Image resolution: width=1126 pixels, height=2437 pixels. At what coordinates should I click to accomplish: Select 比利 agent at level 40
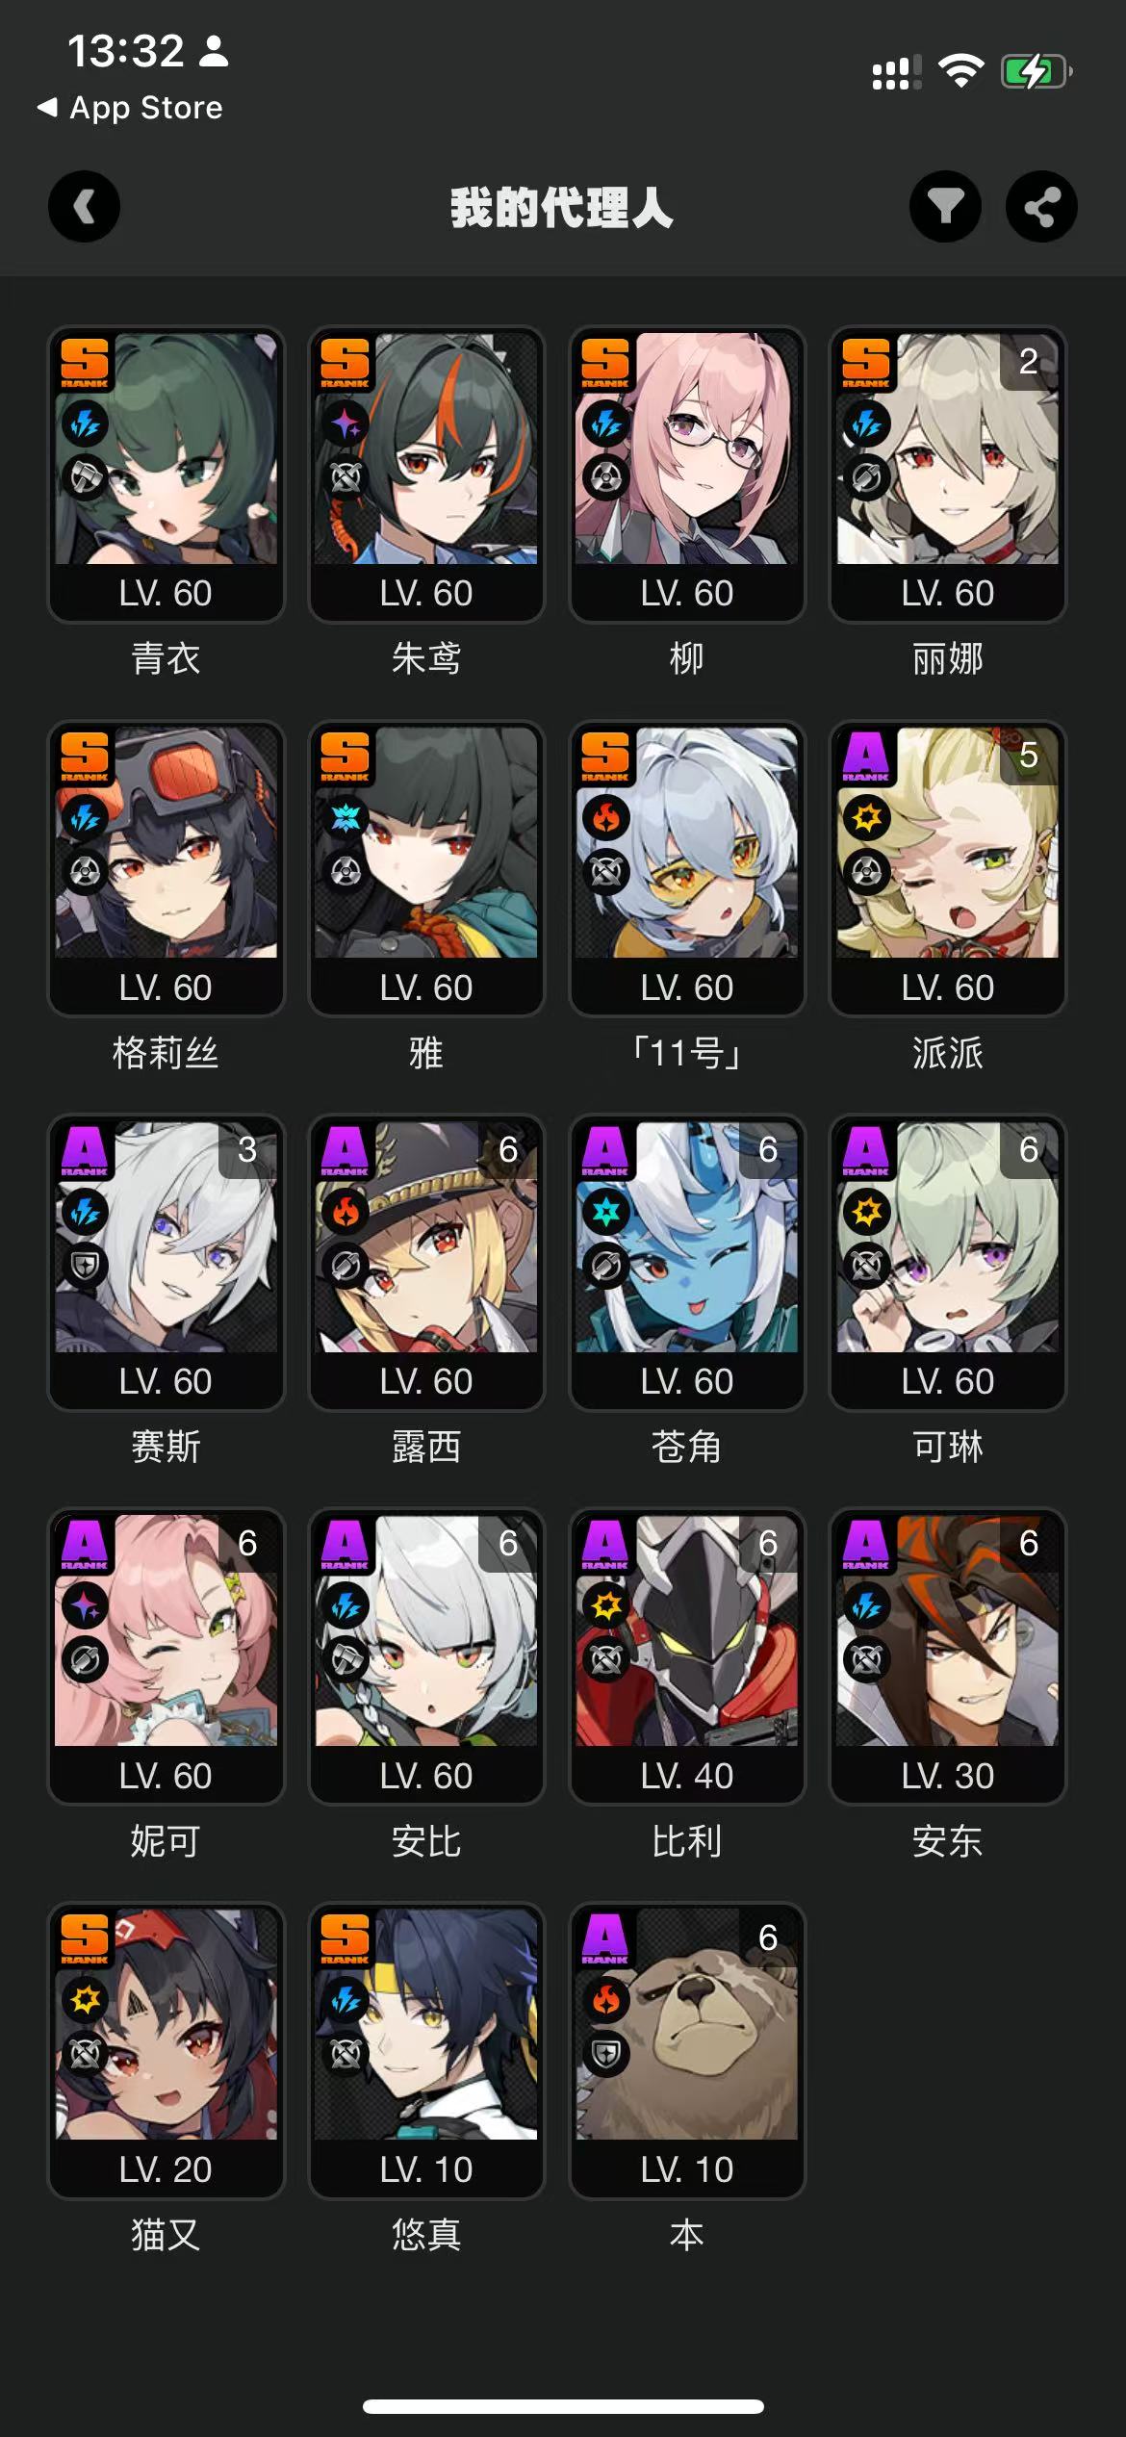tap(687, 1656)
